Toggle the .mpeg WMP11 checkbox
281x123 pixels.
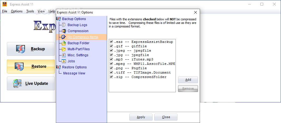(x=111, y=64)
